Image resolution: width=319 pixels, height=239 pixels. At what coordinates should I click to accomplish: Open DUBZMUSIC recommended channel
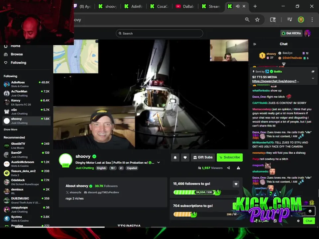pyautogui.click(x=27, y=200)
